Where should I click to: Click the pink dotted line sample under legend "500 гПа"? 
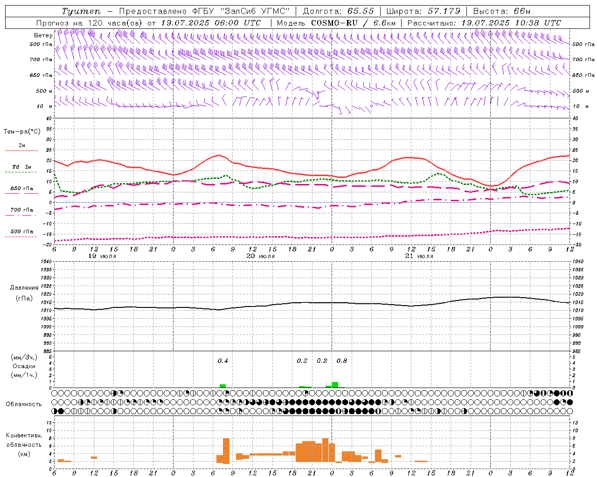click(x=21, y=237)
